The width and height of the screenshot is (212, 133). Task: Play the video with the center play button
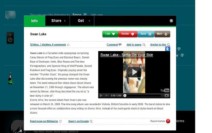tap(134, 72)
